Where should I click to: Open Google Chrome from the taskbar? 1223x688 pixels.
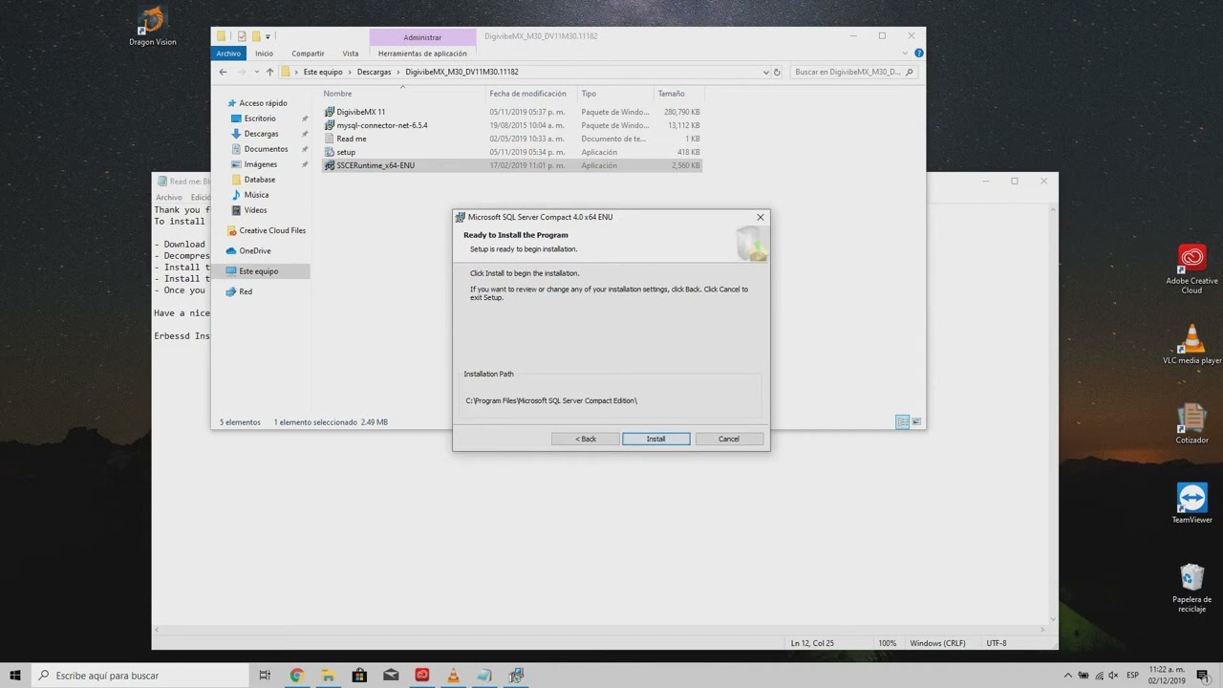(x=296, y=676)
